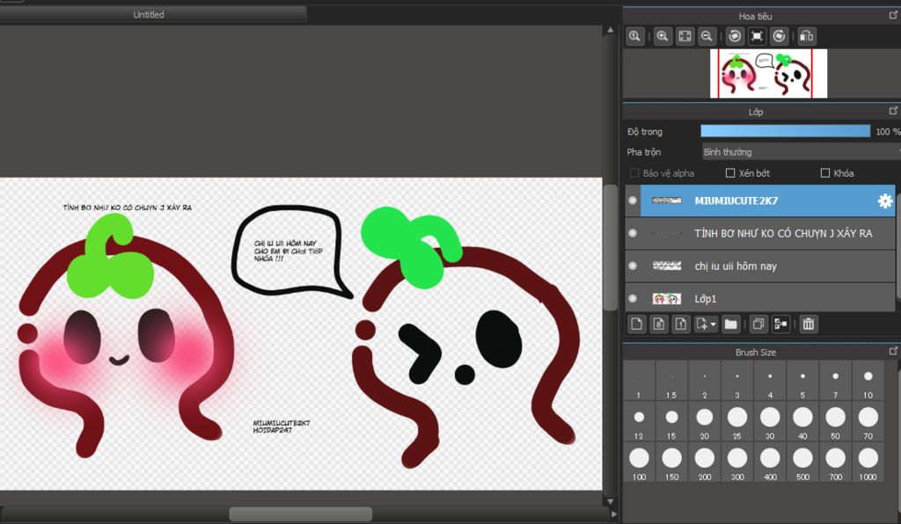Screen dimensions: 901x524
Task: Select the TỈNH BƠ NHƯ KO CÓ CHUYỆN J XẢY RA layer
Action: click(767, 234)
